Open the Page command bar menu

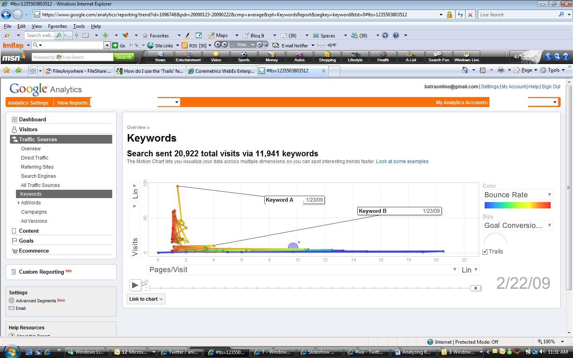point(526,70)
